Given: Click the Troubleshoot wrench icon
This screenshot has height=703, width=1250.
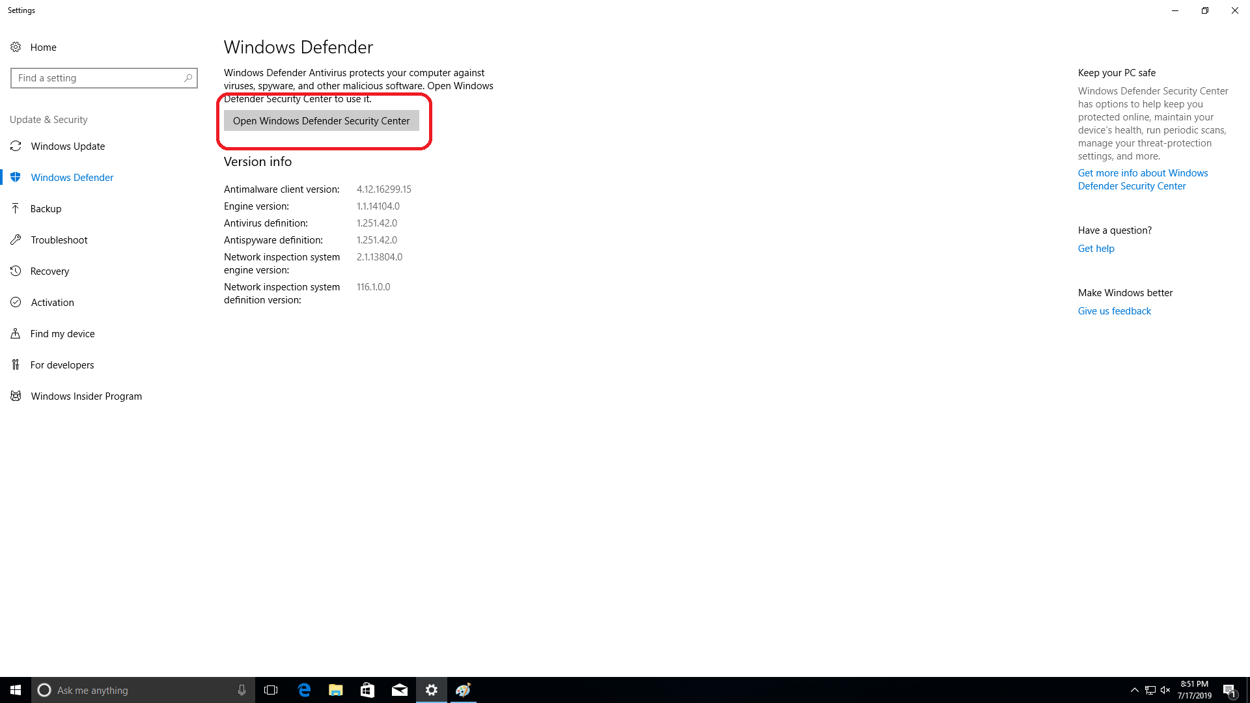Looking at the screenshot, I should (16, 240).
